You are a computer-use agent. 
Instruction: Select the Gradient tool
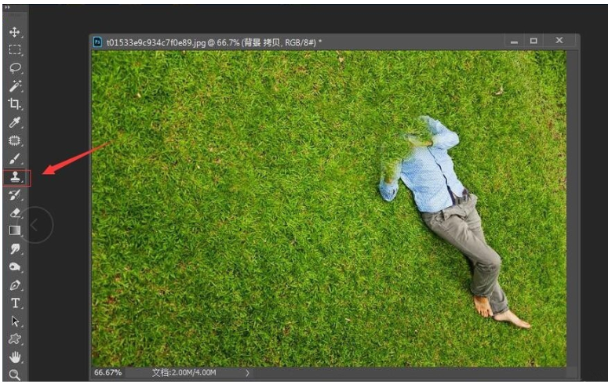(15, 230)
